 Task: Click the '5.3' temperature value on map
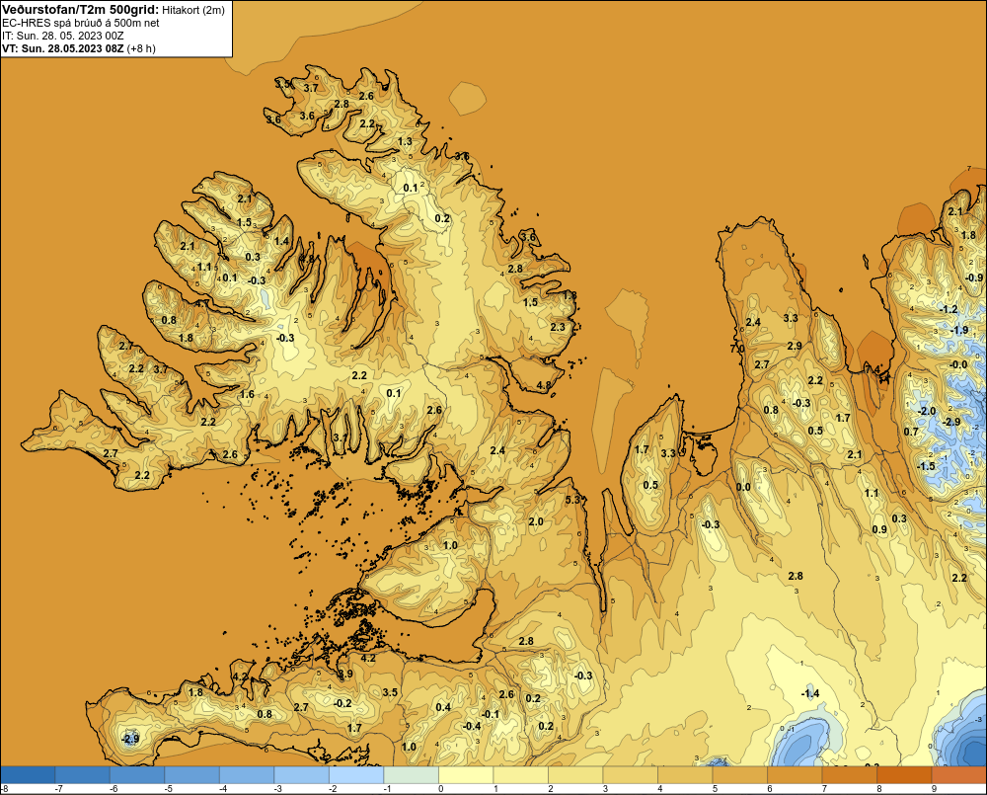[572, 500]
